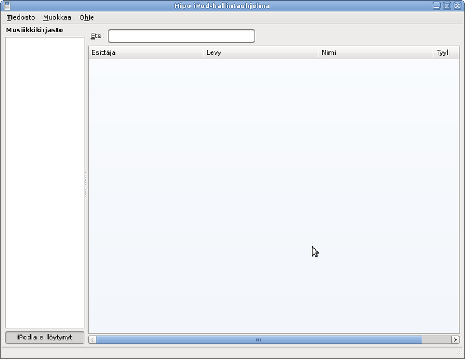Click the horizontal scrollbar right arrow
The width and height of the screenshot is (465, 359).
click(x=455, y=340)
